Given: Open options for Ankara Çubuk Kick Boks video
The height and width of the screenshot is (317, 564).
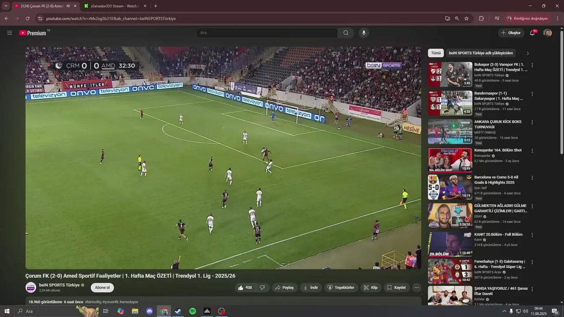Looking at the screenshot, I should click(x=532, y=122).
